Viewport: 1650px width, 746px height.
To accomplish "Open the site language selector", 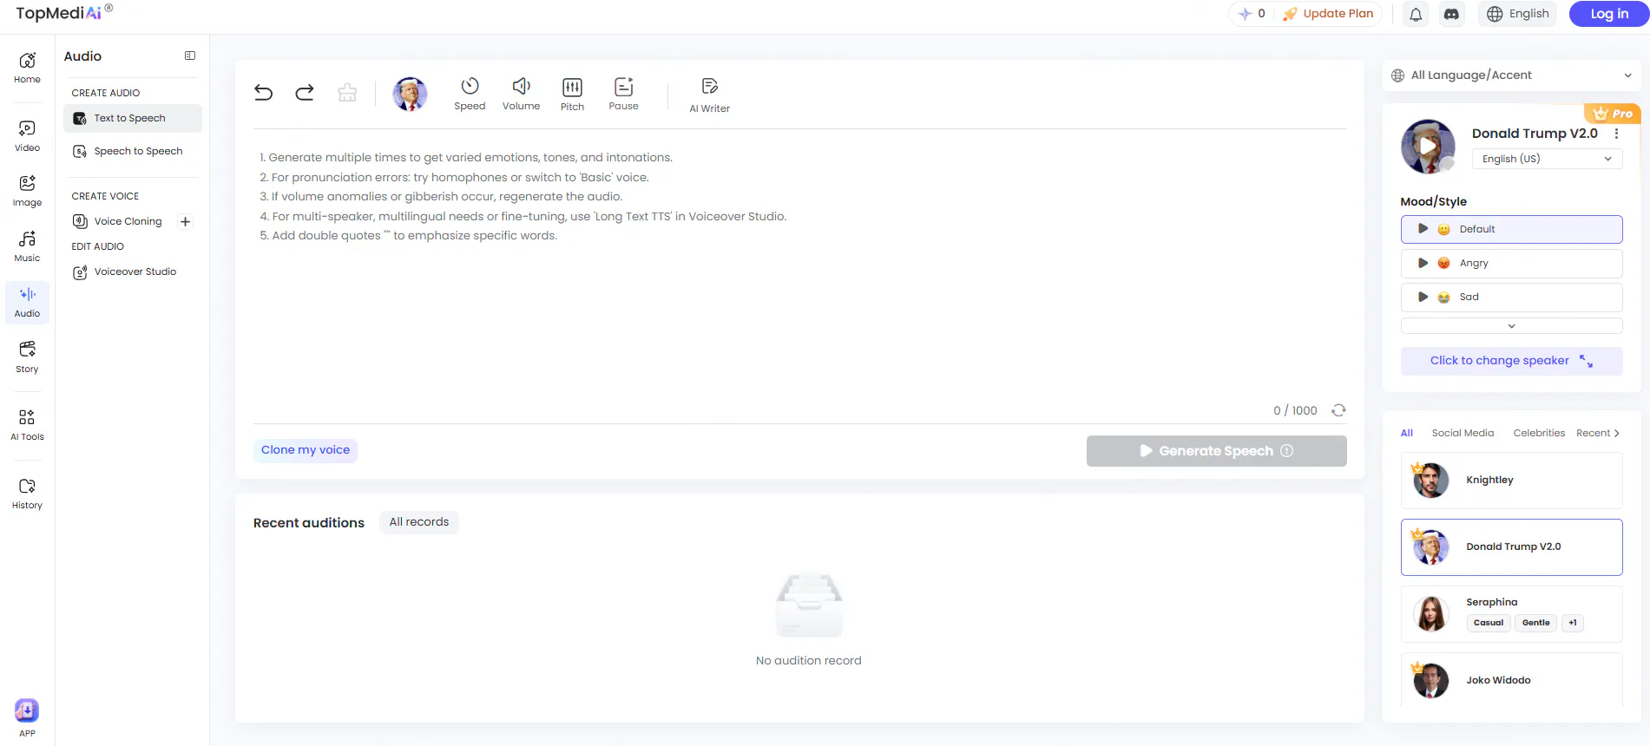I will coord(1517,14).
